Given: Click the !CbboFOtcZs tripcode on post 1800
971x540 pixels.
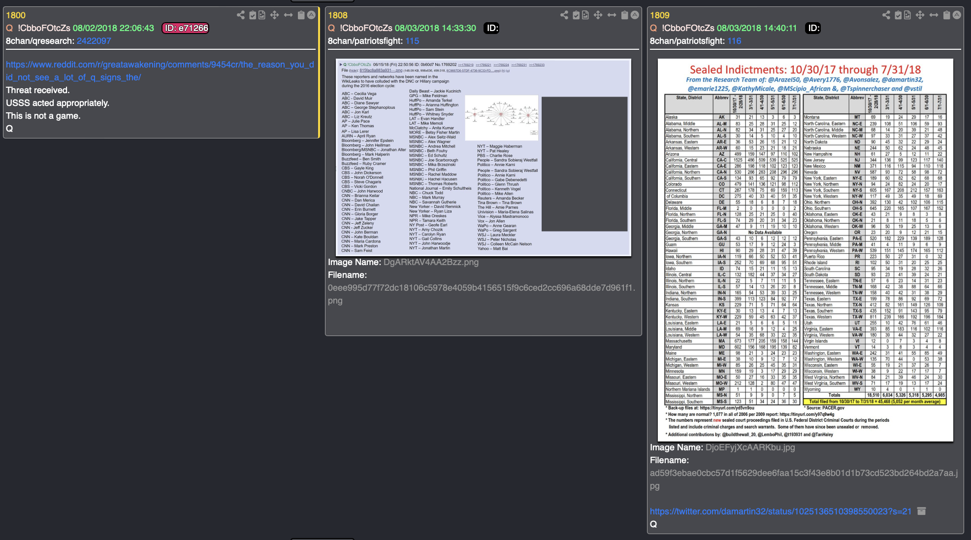Looking at the screenshot, I should coord(44,28).
